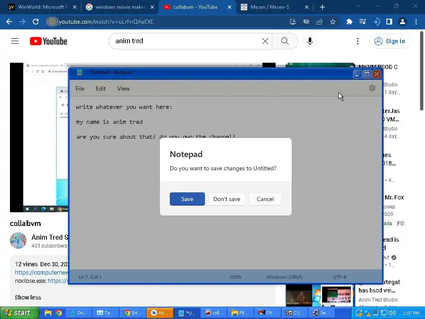Click the Windows (CRLF) status entry
This screenshot has width=425, height=319.
[285, 277]
